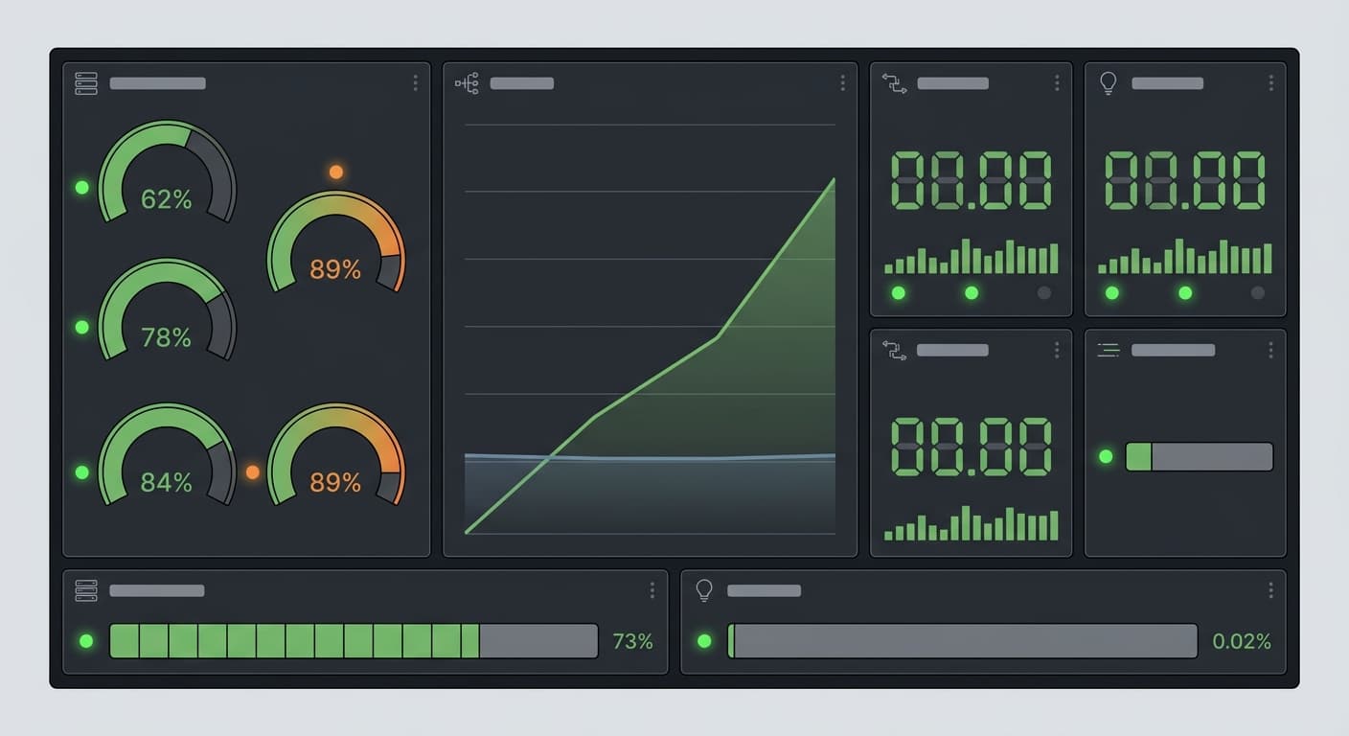Toggle the orange dot above the 89% gauge
This screenshot has height=736, width=1349.
[335, 172]
